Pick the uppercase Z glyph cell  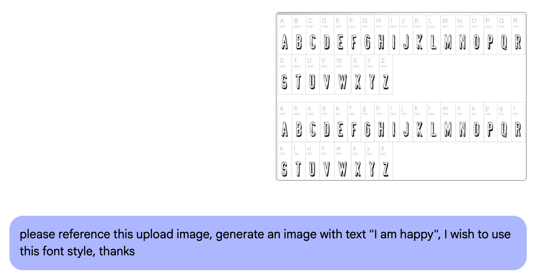385,75
